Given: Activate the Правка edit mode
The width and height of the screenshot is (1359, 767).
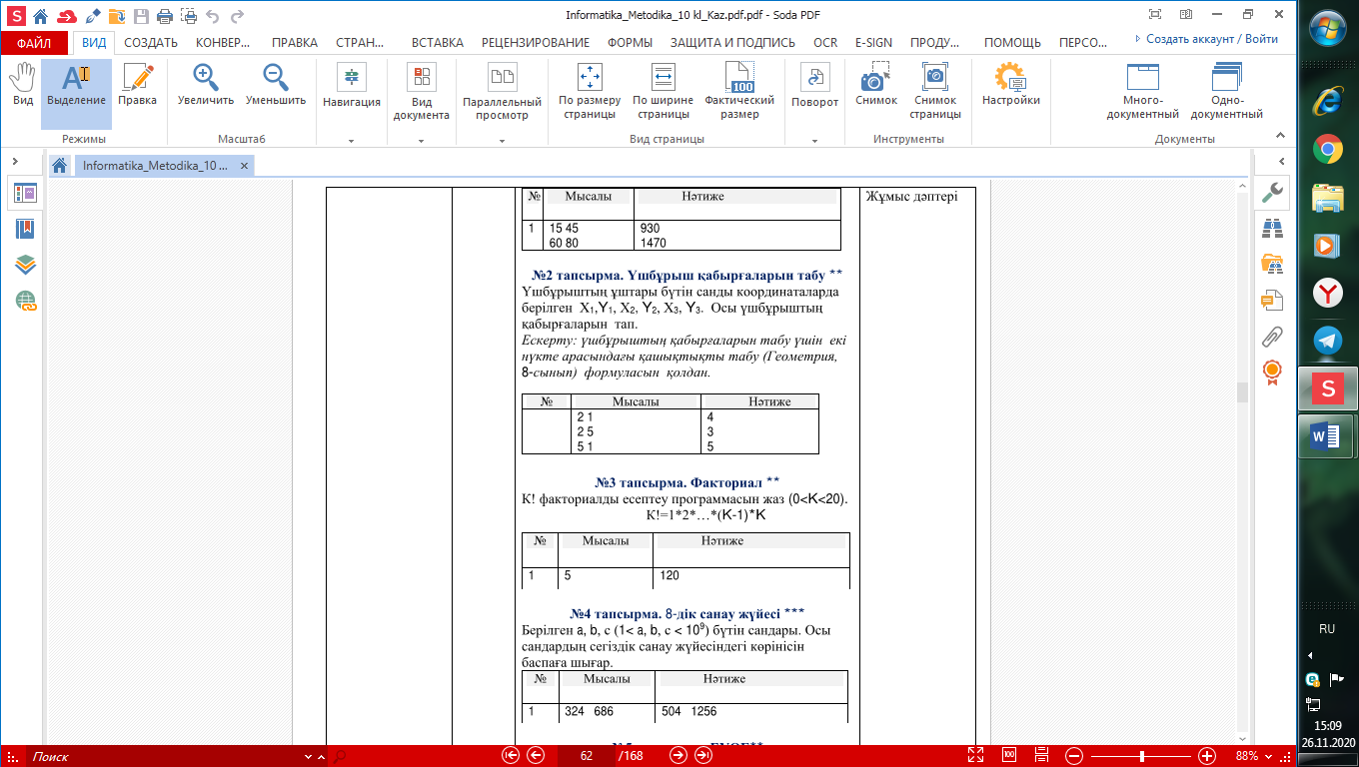Looking at the screenshot, I should pyautogui.click(x=137, y=86).
